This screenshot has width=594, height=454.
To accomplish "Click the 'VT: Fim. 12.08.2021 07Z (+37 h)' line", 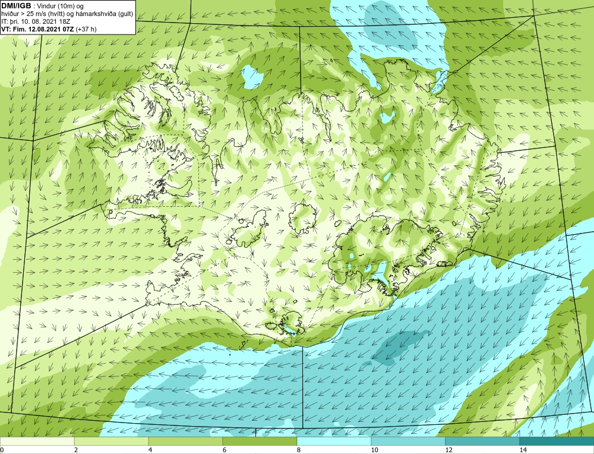I will [49, 29].
